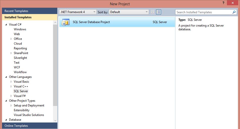Click the tree scrollbar up arrow
Image resolution: width=240 pixels, height=129 pixels.
pos(55,22)
